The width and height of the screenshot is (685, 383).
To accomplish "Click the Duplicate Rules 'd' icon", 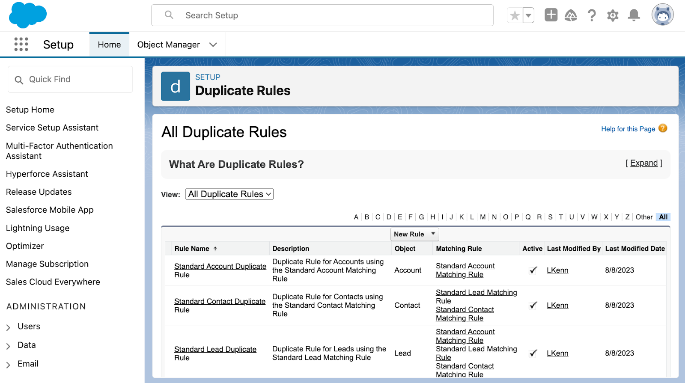I will [176, 86].
